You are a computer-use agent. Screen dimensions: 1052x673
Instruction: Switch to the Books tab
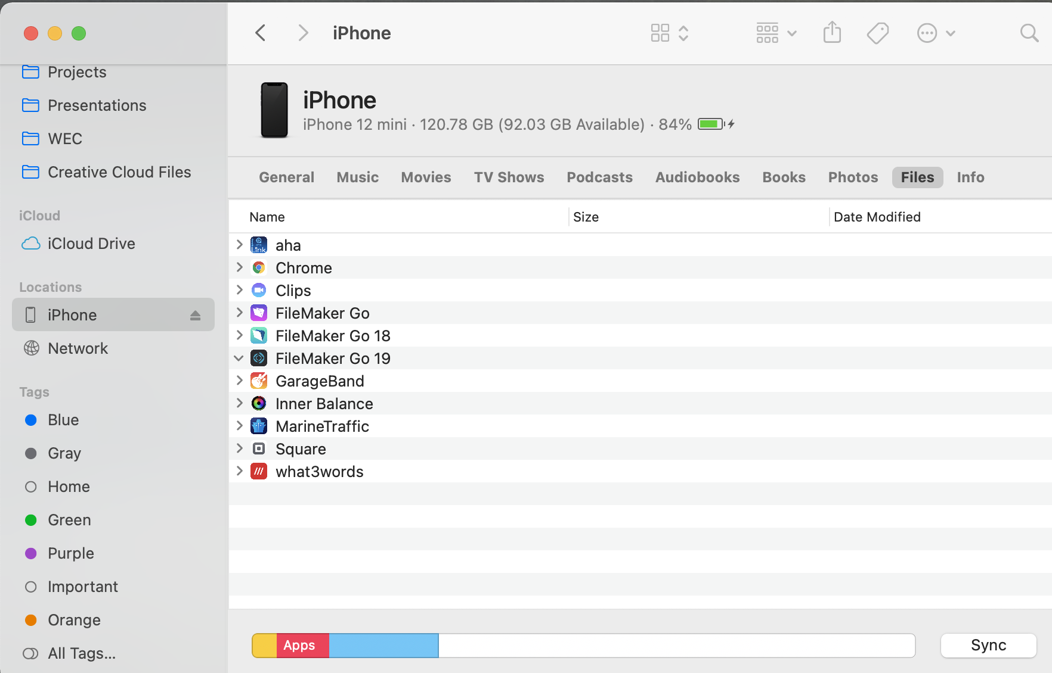click(784, 177)
